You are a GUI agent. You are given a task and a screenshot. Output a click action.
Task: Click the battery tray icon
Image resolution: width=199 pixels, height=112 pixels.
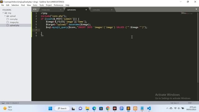pos(183,108)
